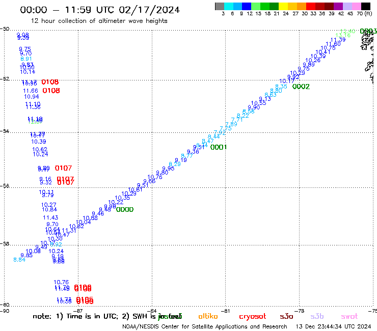Pick the pink swatch near the 70 label

[x=356, y=6]
